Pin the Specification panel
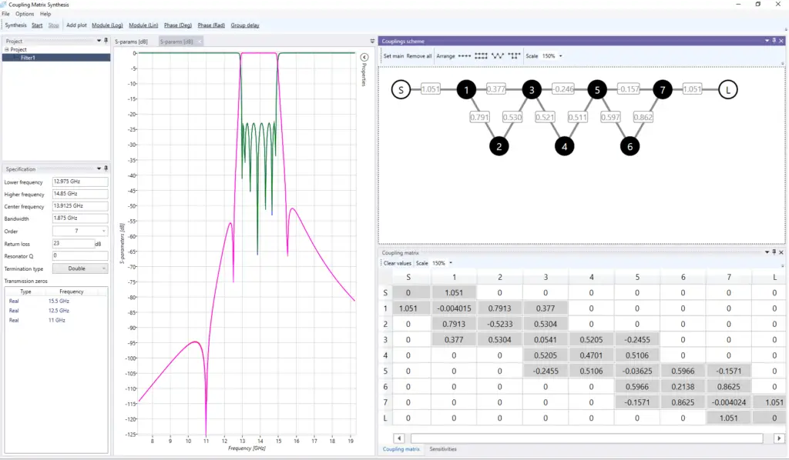789x460 pixels. pyautogui.click(x=106, y=168)
